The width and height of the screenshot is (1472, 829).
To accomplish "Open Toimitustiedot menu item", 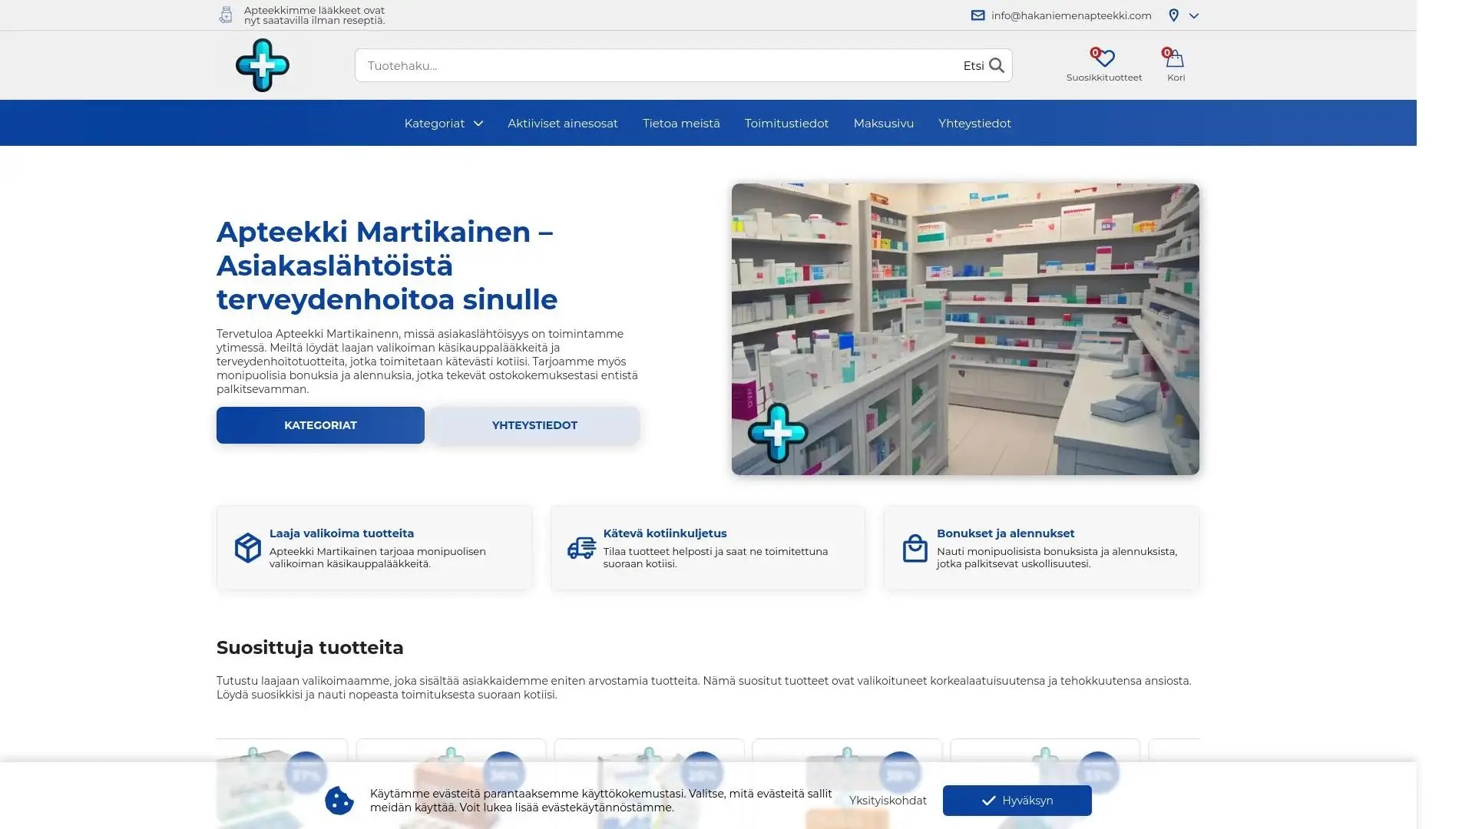I will click(x=786, y=124).
